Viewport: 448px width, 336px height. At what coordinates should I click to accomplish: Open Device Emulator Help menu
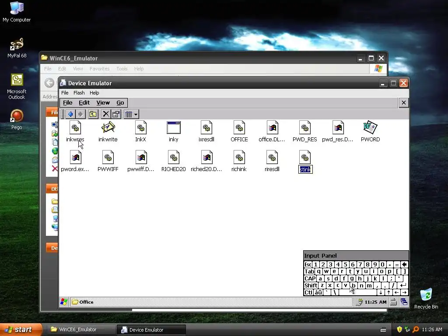pyautogui.click(x=94, y=93)
